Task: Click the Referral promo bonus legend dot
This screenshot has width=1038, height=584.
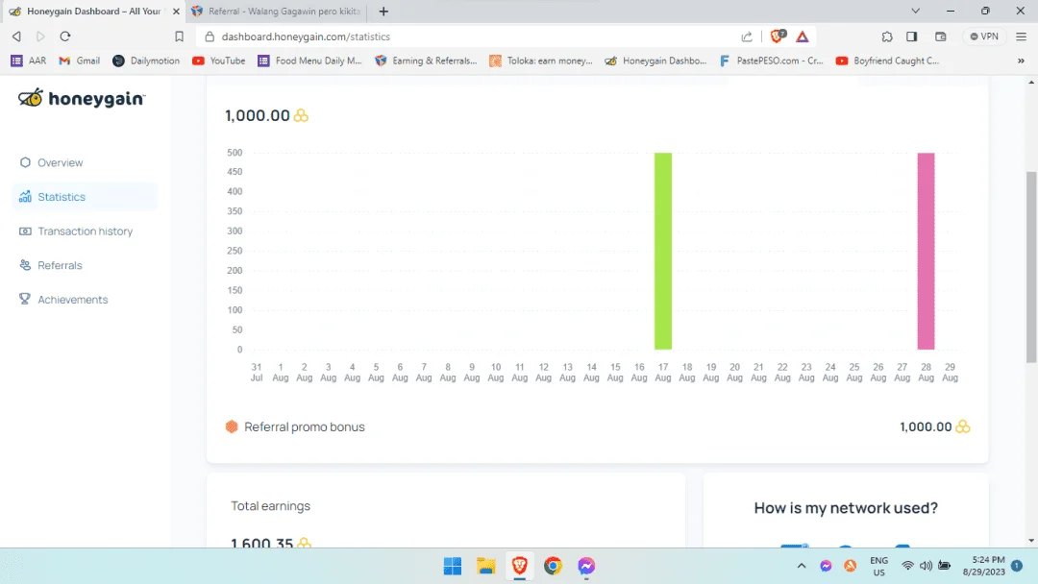Action: tap(232, 426)
